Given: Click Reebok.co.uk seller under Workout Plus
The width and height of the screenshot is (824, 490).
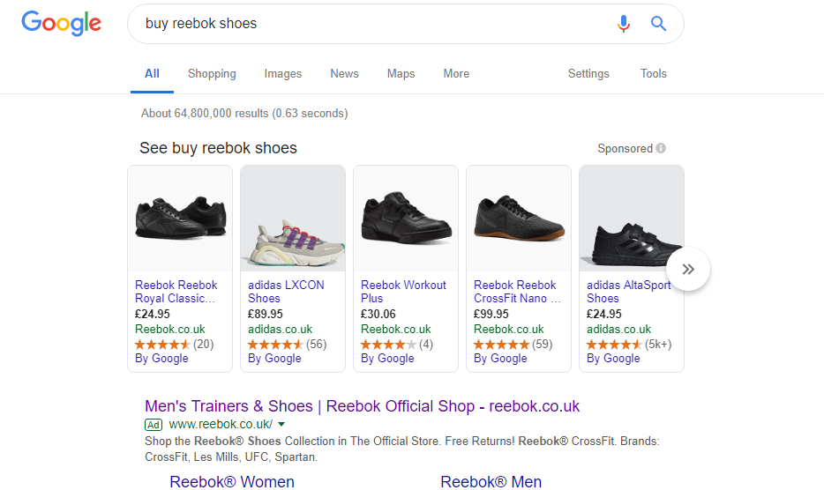Looking at the screenshot, I should [x=396, y=330].
